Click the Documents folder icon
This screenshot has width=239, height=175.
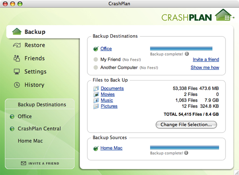[x=96, y=88]
